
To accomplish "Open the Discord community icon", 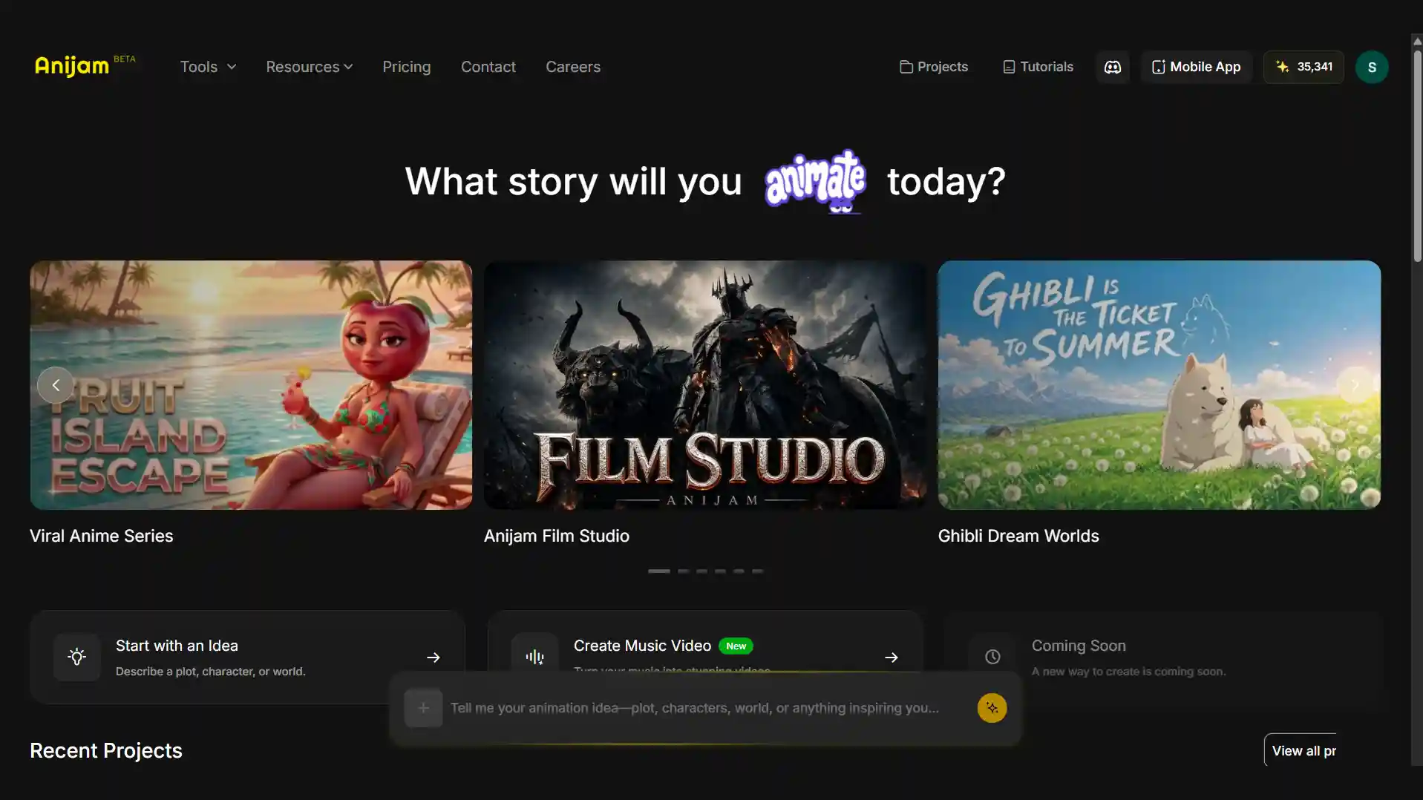I will click(1112, 67).
